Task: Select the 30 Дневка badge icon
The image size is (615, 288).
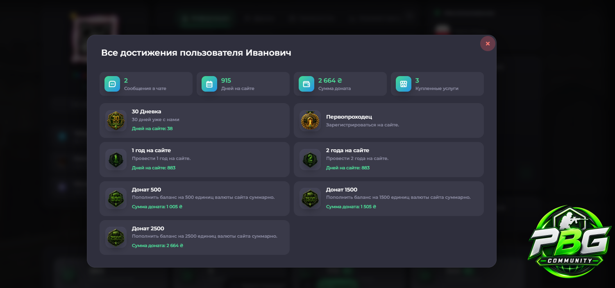Action: 116,120
